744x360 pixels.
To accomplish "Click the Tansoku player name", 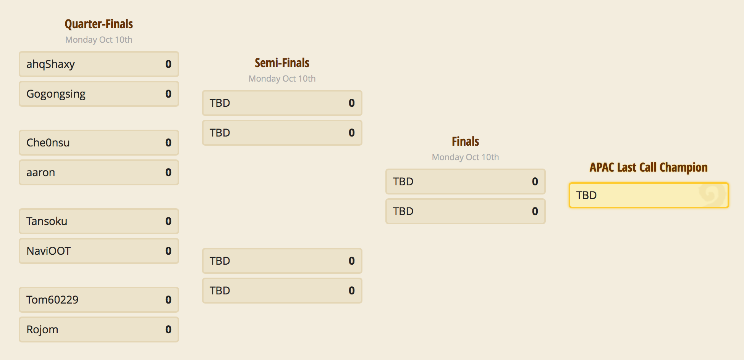I will 47,221.
